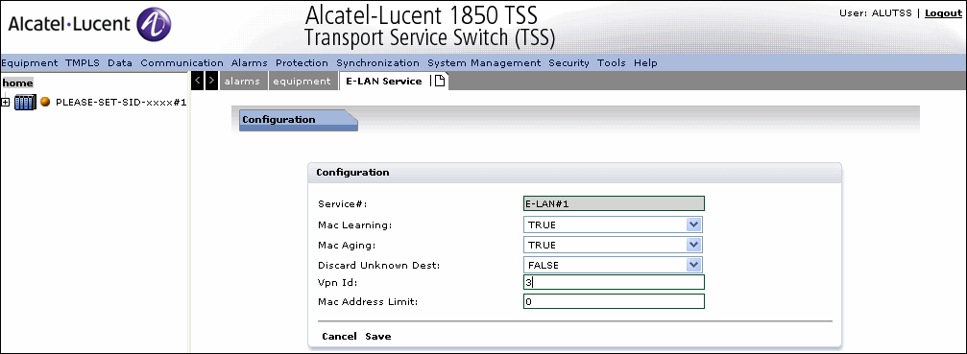Open the Equipment menu
Image resolution: width=967 pixels, height=354 pixels.
[29, 62]
